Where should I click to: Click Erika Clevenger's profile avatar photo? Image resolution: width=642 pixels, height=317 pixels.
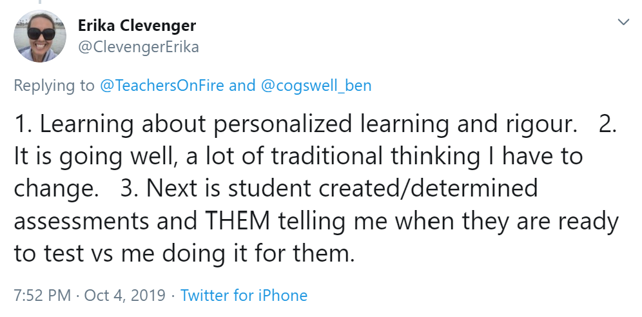(40, 36)
